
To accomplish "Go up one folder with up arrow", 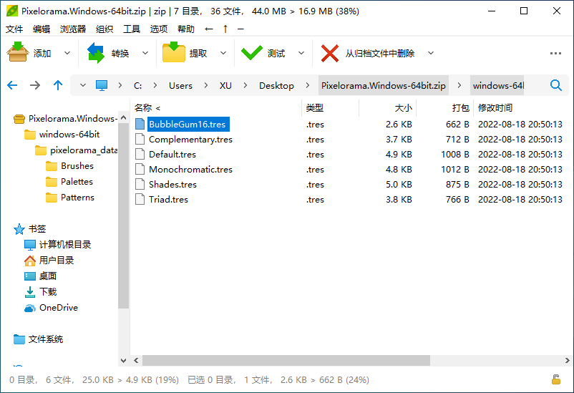I will coord(58,85).
